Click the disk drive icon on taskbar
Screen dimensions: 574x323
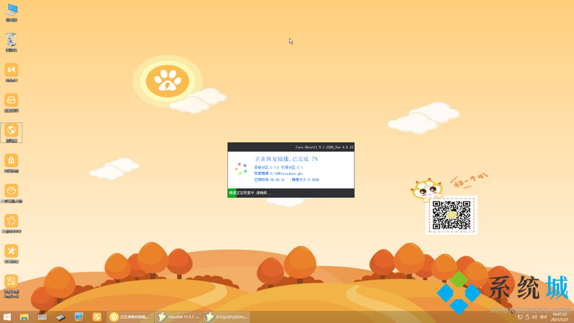coord(61,317)
